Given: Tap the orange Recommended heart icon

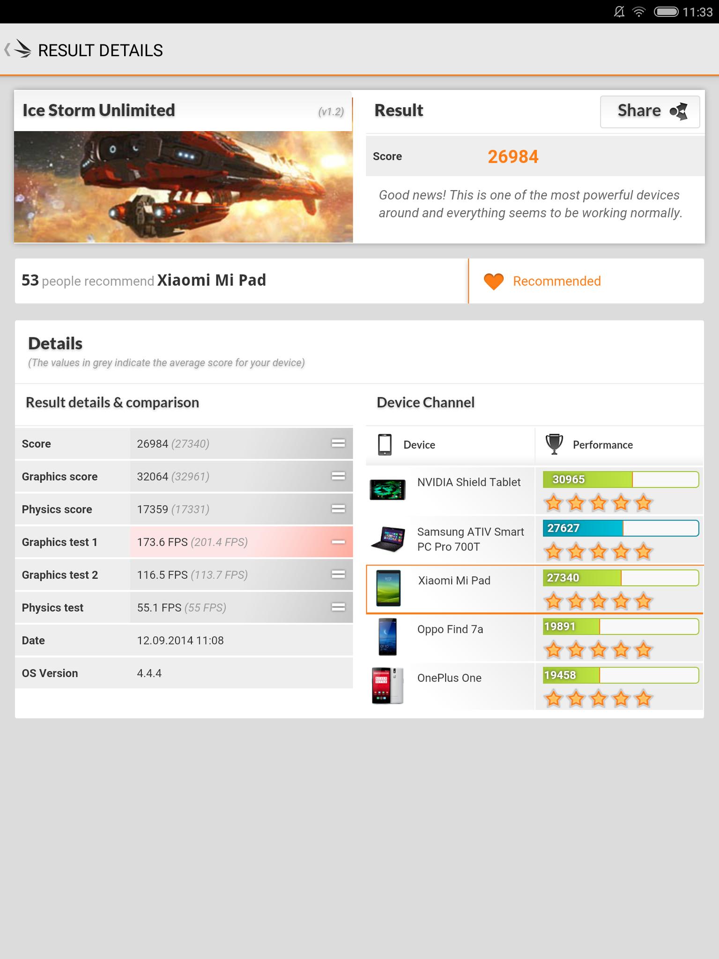Looking at the screenshot, I should (x=493, y=281).
